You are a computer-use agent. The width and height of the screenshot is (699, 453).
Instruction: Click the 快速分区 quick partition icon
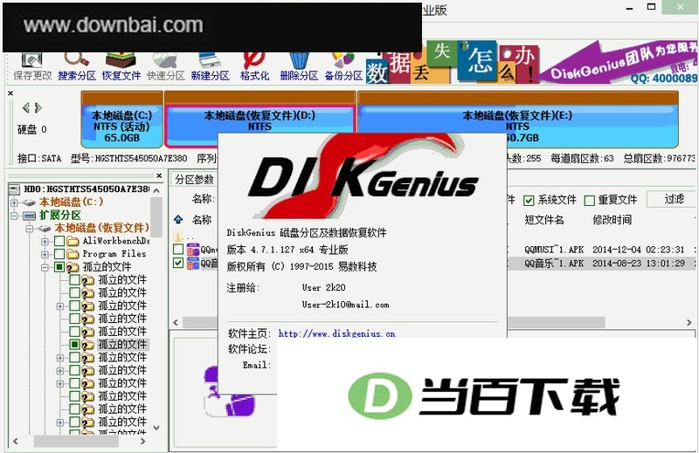[x=166, y=67]
